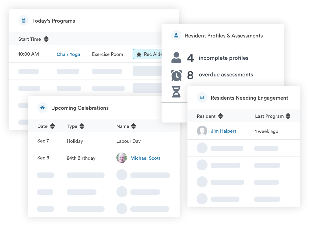This screenshot has width=309, height=226.
Task: Sort celebrations by Name
Action: (134, 126)
